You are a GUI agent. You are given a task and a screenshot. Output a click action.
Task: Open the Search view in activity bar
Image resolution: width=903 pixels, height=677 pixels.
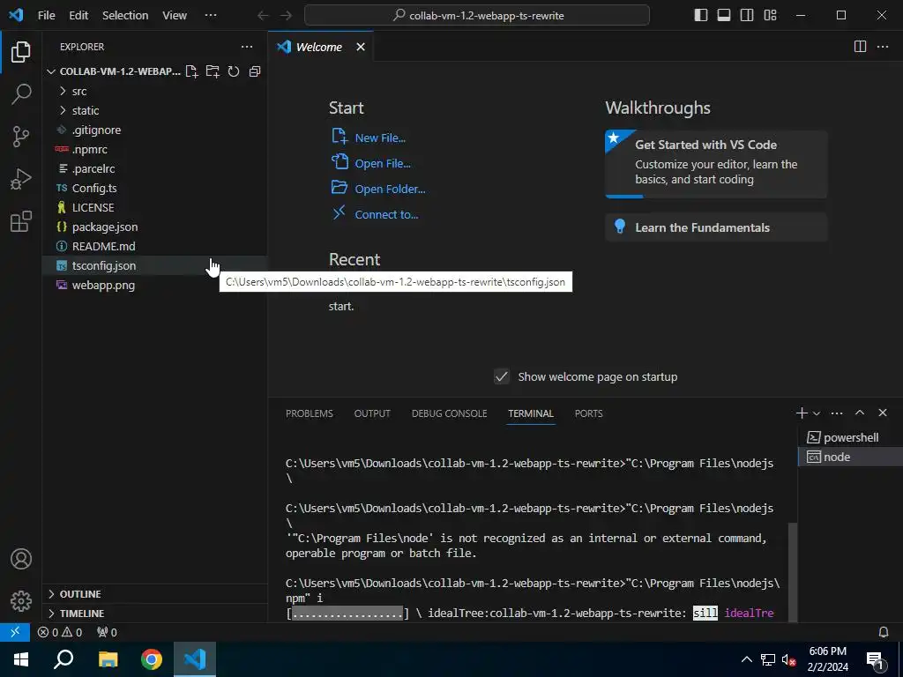tap(21, 93)
